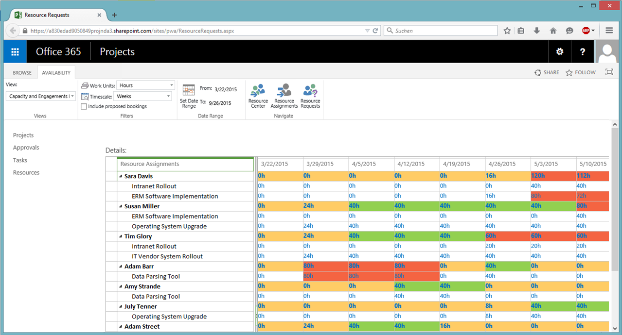Viewport: 622px width, 335px height.
Task: Open the help question mark
Action: [583, 52]
